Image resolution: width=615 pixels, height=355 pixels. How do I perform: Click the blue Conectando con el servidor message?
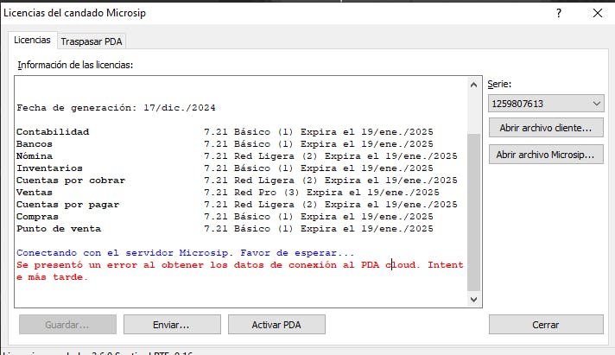tap(185, 253)
